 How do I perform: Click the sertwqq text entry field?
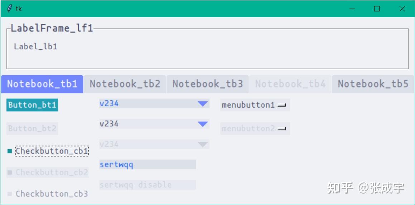[x=147, y=164]
